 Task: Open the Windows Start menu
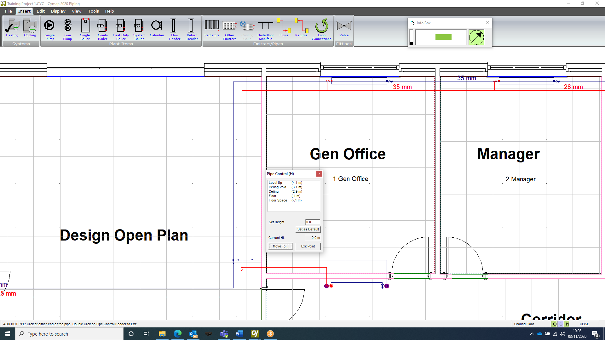pos(8,334)
